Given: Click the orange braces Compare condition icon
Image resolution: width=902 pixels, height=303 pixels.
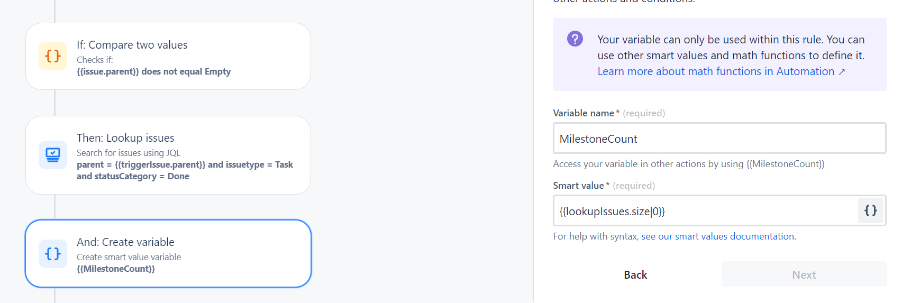Looking at the screenshot, I should pos(53,56).
